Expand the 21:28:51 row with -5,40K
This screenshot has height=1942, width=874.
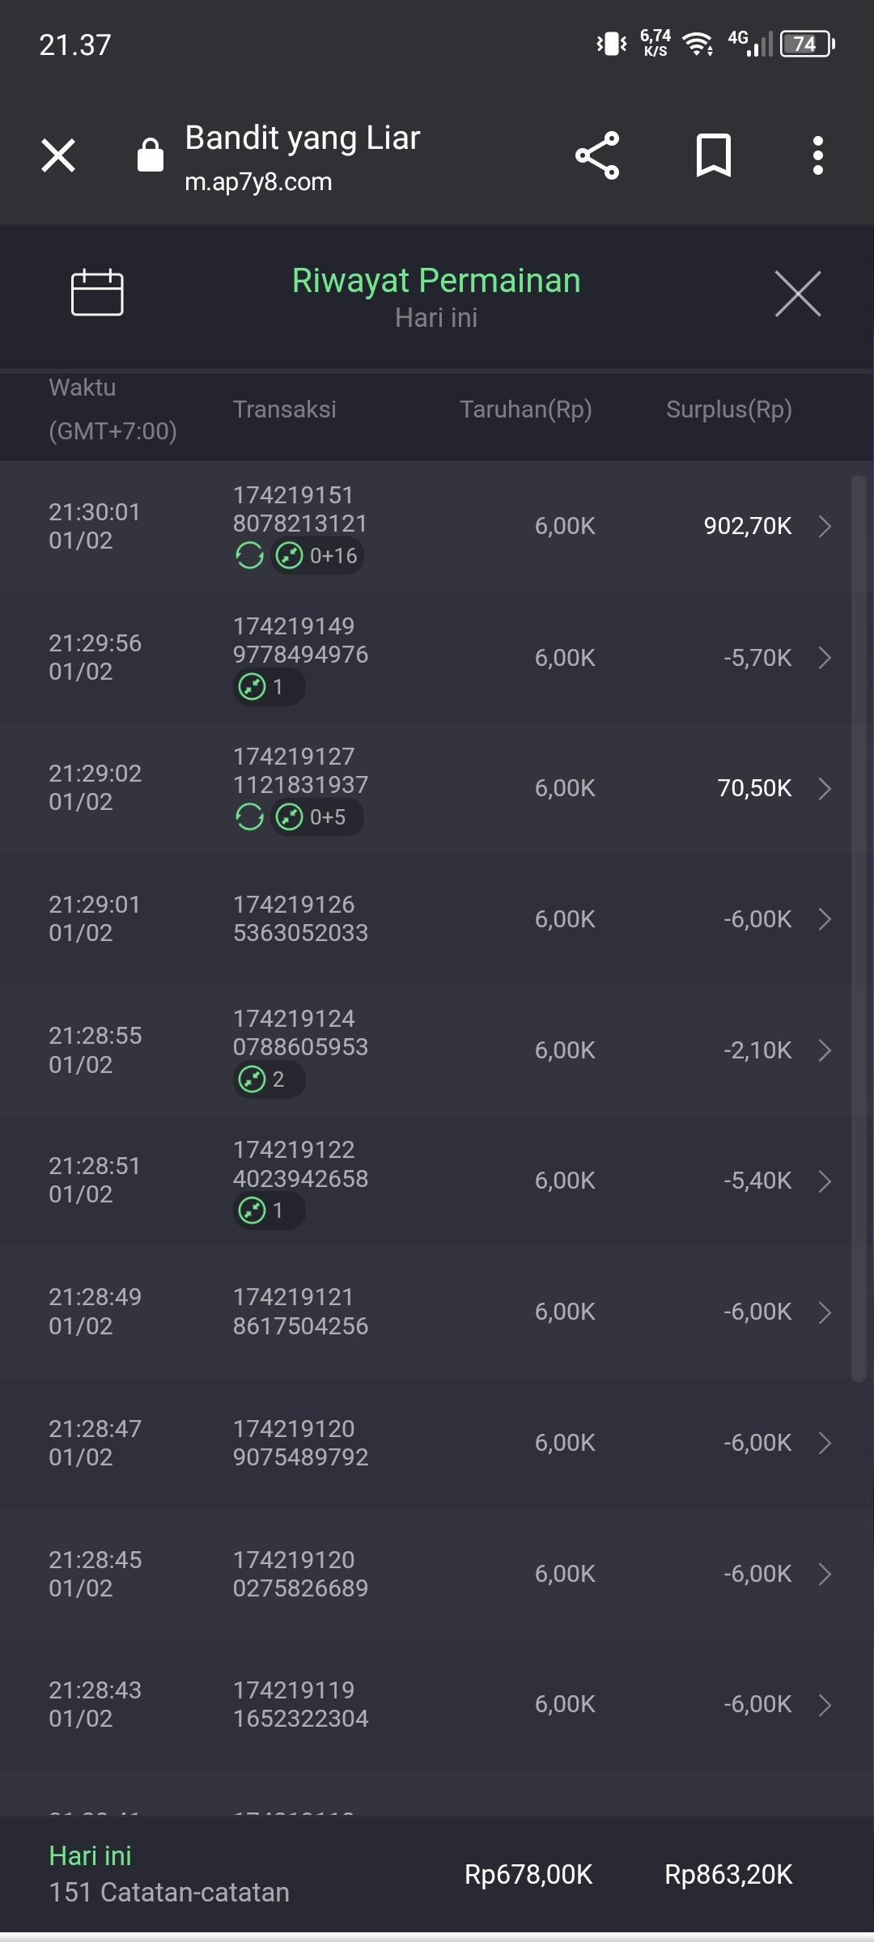[825, 1181]
